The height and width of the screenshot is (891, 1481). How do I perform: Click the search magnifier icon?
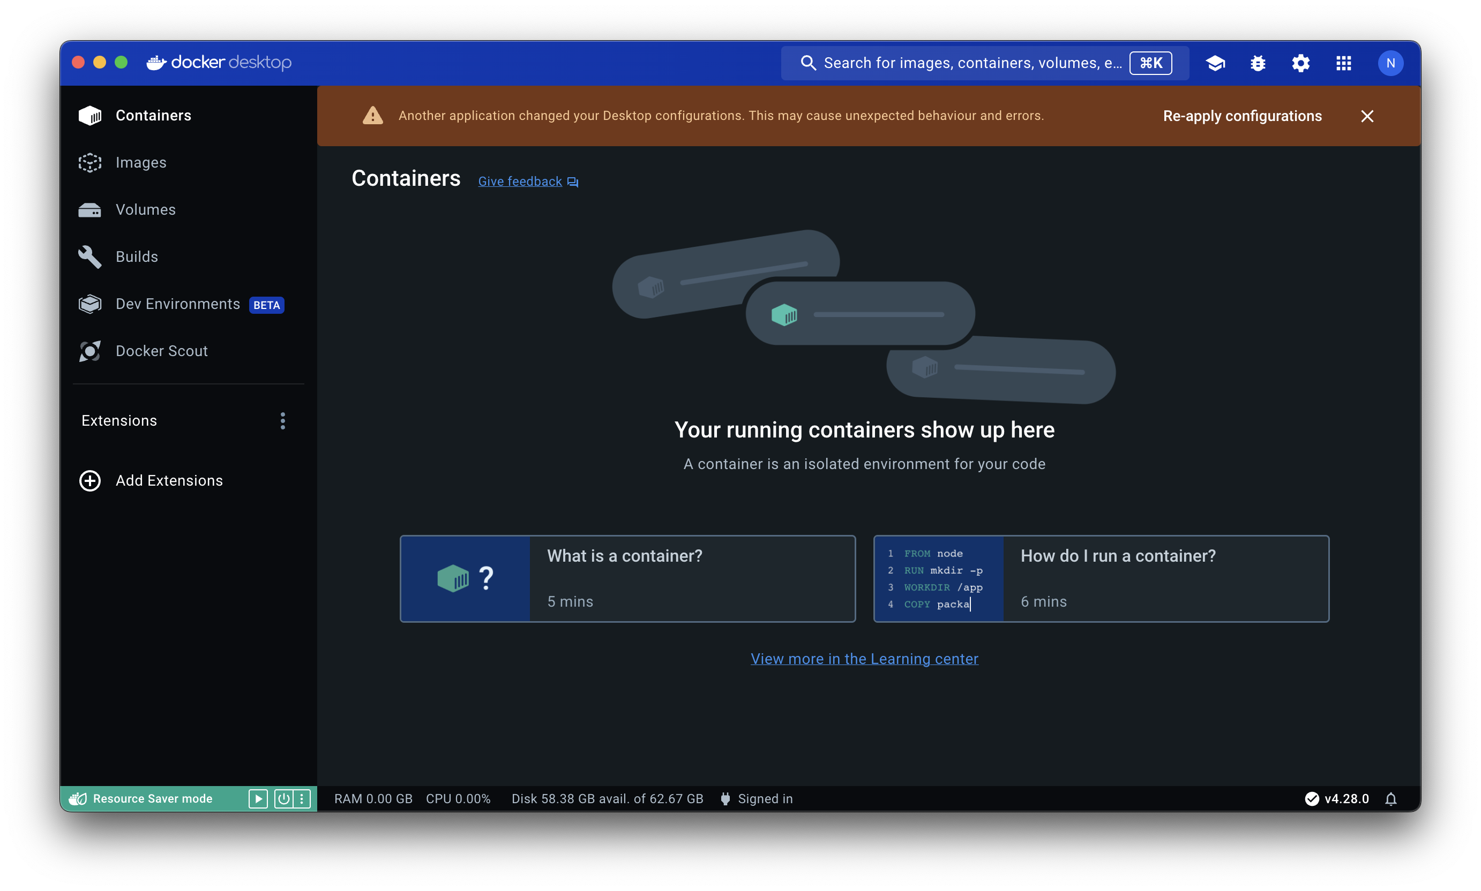[x=808, y=63]
